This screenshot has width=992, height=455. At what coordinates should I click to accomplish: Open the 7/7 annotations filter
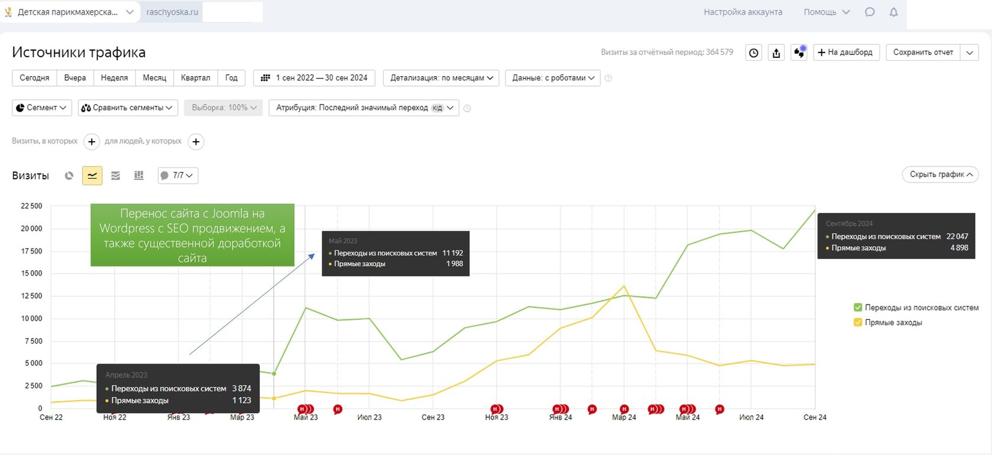tap(178, 175)
